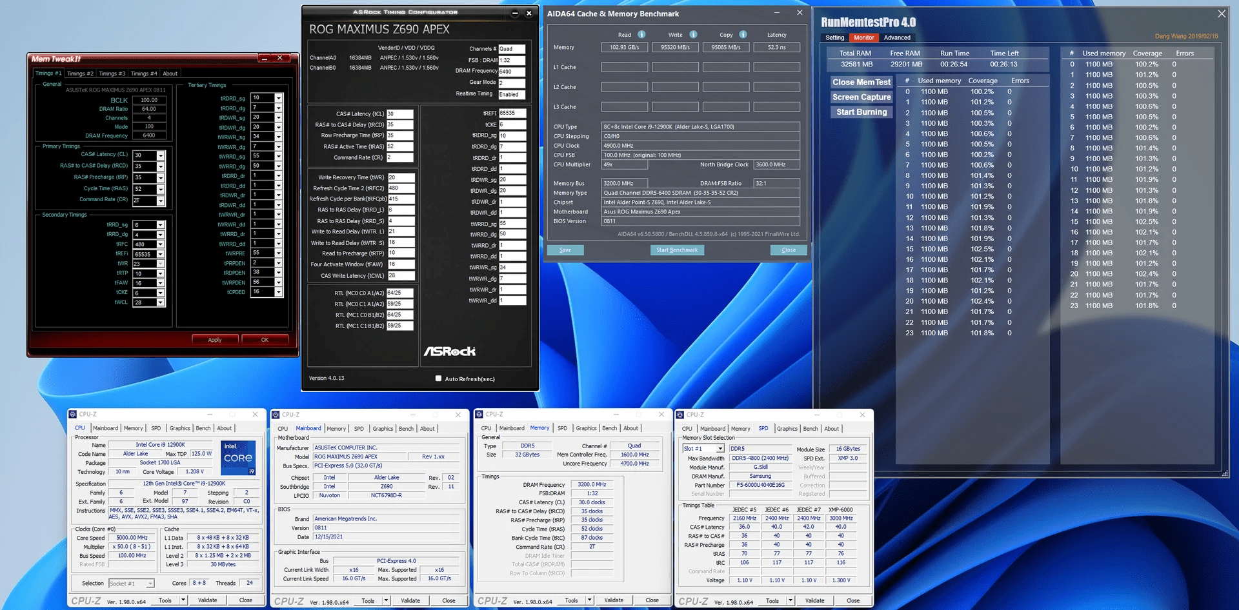Image resolution: width=1239 pixels, height=610 pixels.
Task: Close the RunMemtestPro window with the X icon
Action: coord(1222,14)
